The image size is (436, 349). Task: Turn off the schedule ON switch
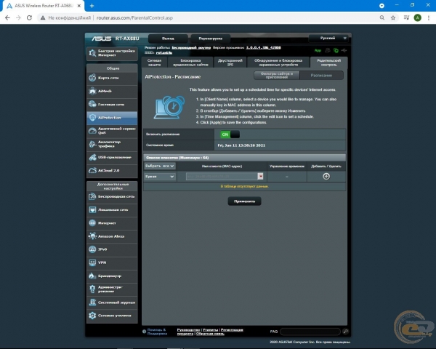[x=230, y=135]
